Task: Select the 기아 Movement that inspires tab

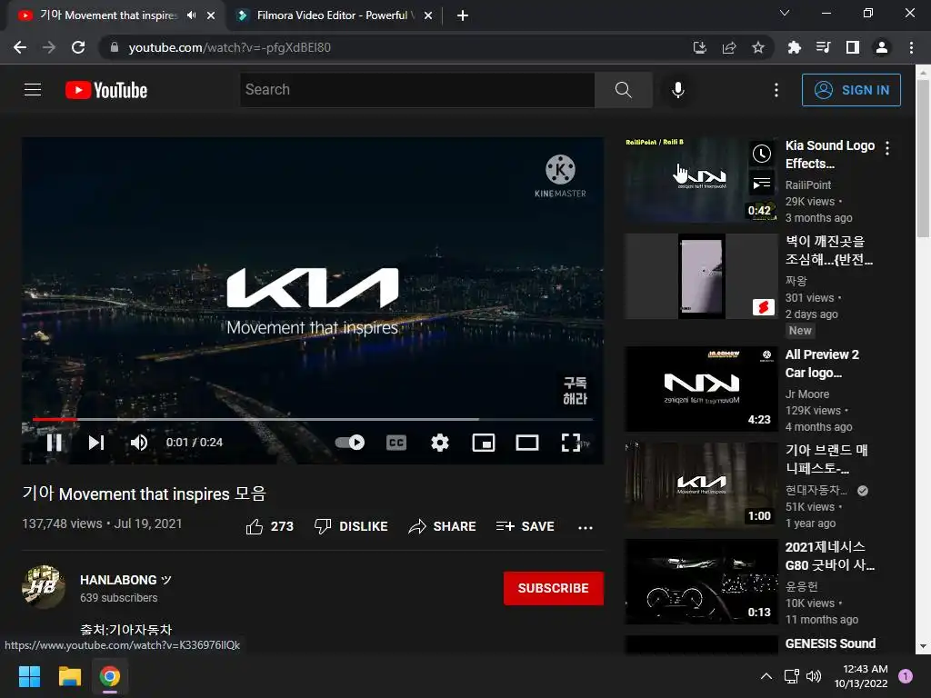Action: point(108,15)
